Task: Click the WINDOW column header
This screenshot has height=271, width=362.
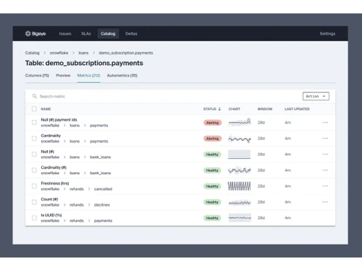Action: point(265,109)
